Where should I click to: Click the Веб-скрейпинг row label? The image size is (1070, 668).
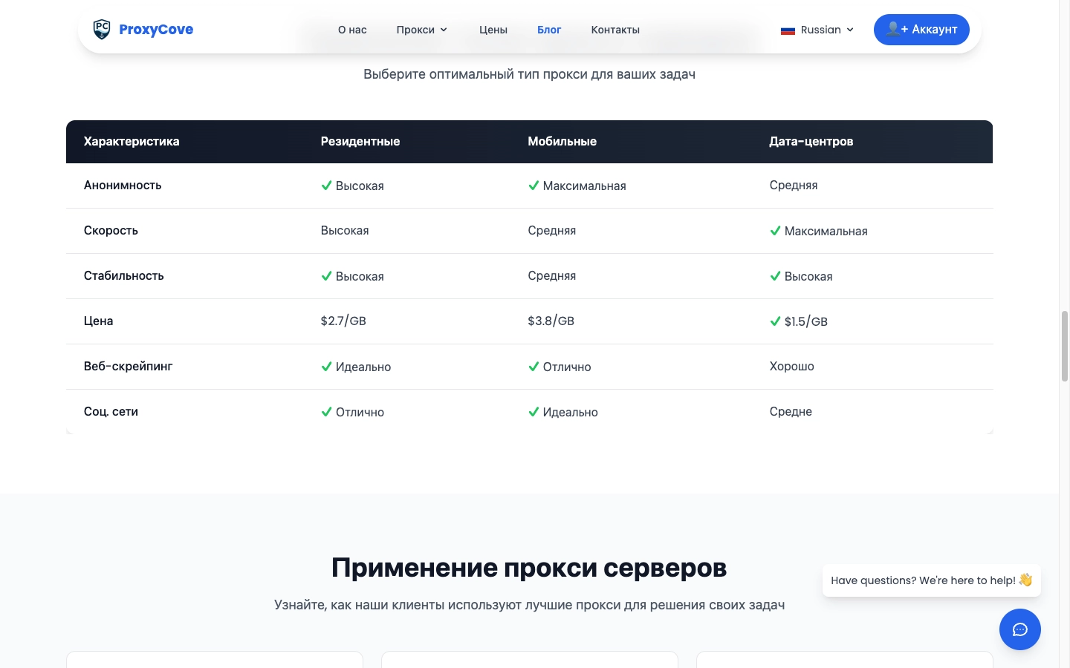tap(129, 366)
